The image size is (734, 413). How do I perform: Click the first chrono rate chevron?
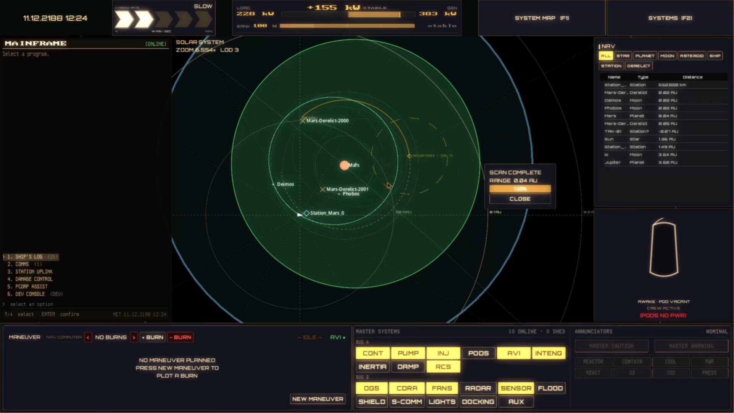[124, 19]
